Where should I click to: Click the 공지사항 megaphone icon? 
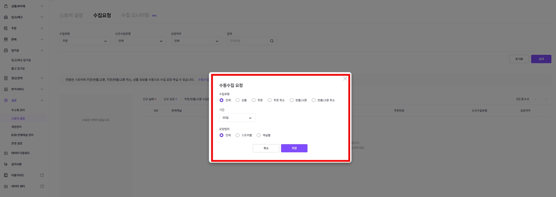pos(6,164)
